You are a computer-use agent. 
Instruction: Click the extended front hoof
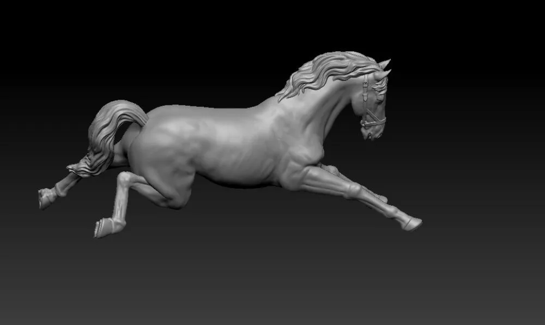[x=412, y=224]
